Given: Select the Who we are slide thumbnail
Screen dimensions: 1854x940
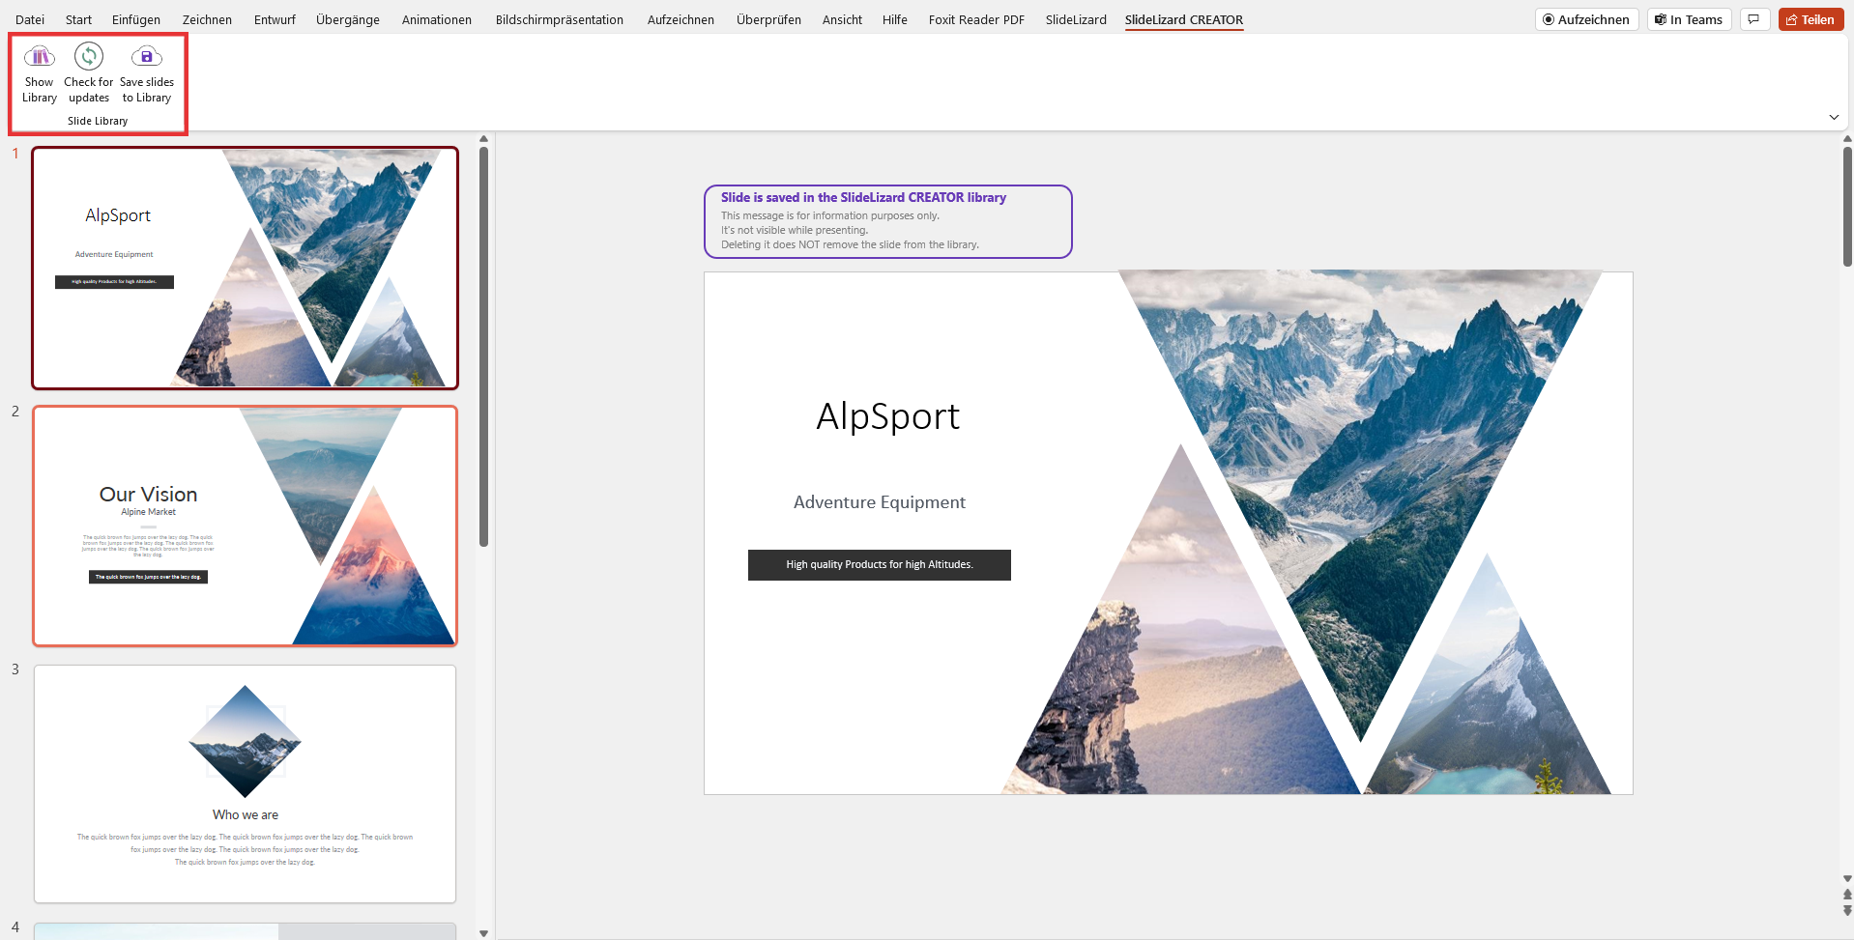Looking at the screenshot, I should [x=245, y=783].
